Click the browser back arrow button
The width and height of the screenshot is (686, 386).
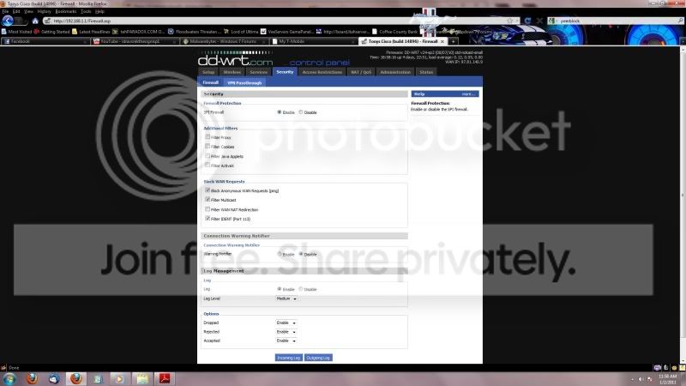8,21
